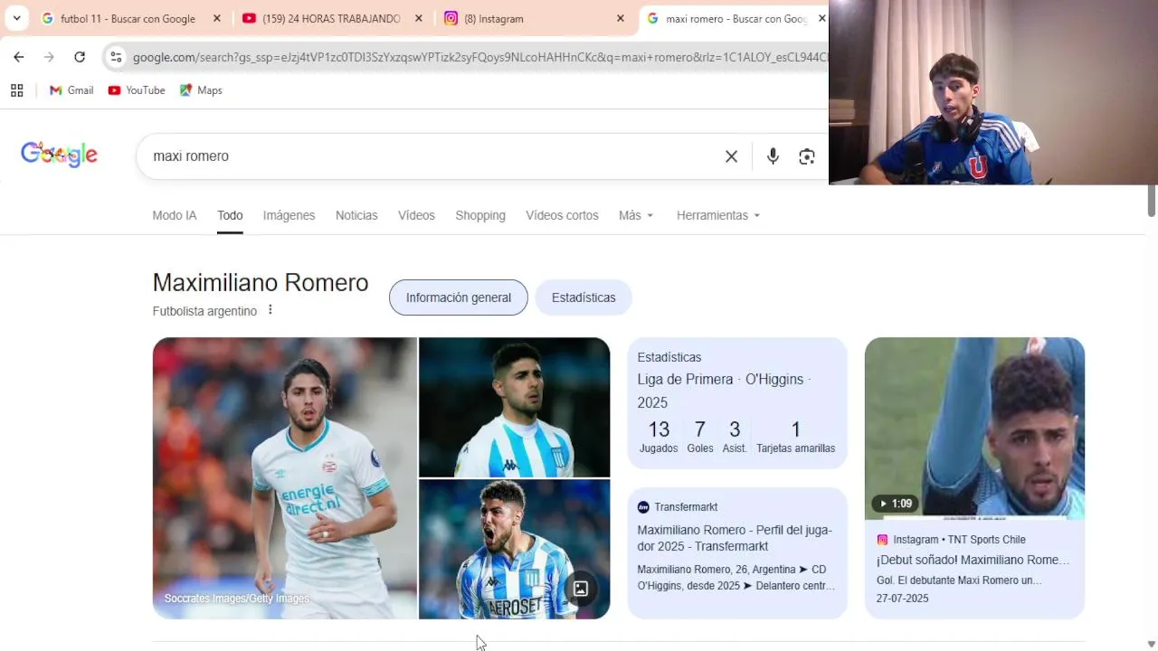Click the Instagram • TNT Sports Chile source
The height and width of the screenshot is (651, 1158).
pyautogui.click(x=951, y=540)
